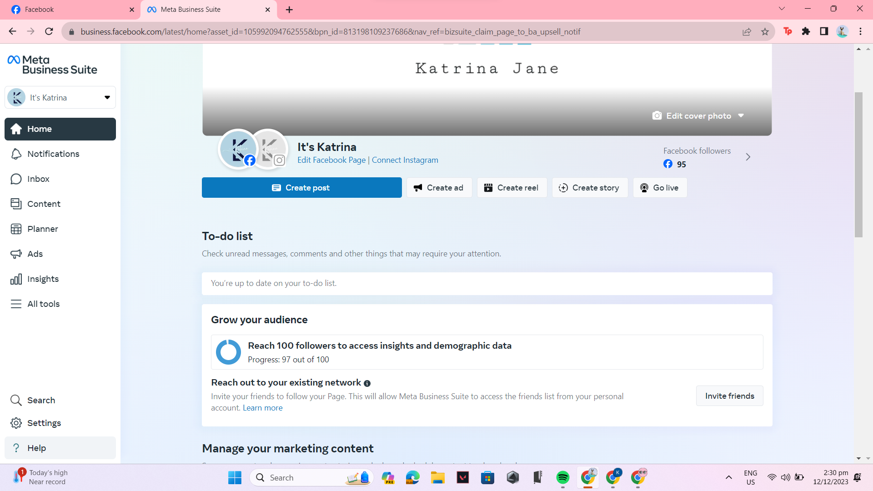
Task: Click the taskbar Search box
Action: click(x=312, y=478)
